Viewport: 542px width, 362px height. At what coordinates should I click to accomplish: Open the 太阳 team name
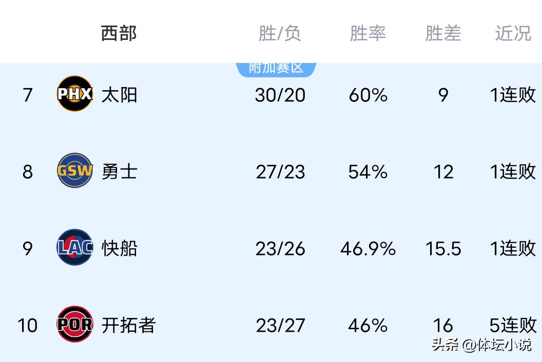pos(119,95)
